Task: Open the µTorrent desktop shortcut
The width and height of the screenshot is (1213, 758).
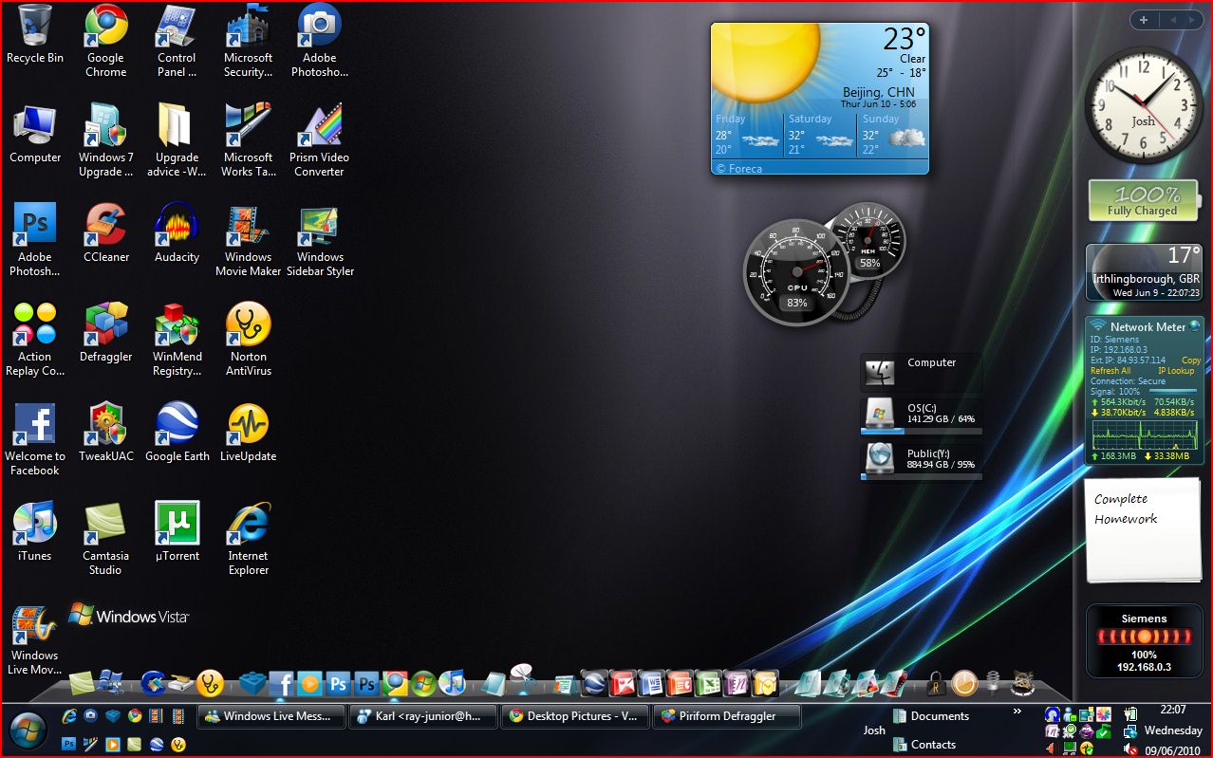Action: click(177, 532)
